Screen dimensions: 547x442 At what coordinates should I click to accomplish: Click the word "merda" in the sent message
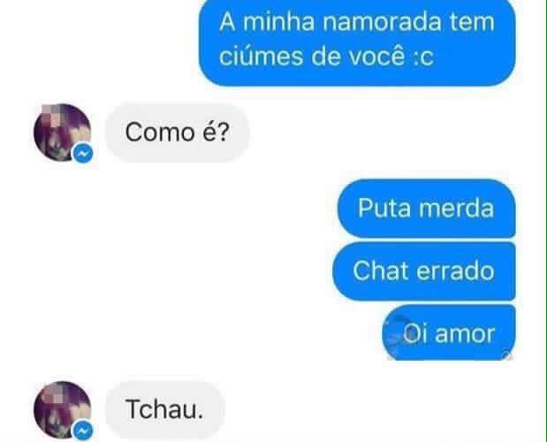[456, 209]
